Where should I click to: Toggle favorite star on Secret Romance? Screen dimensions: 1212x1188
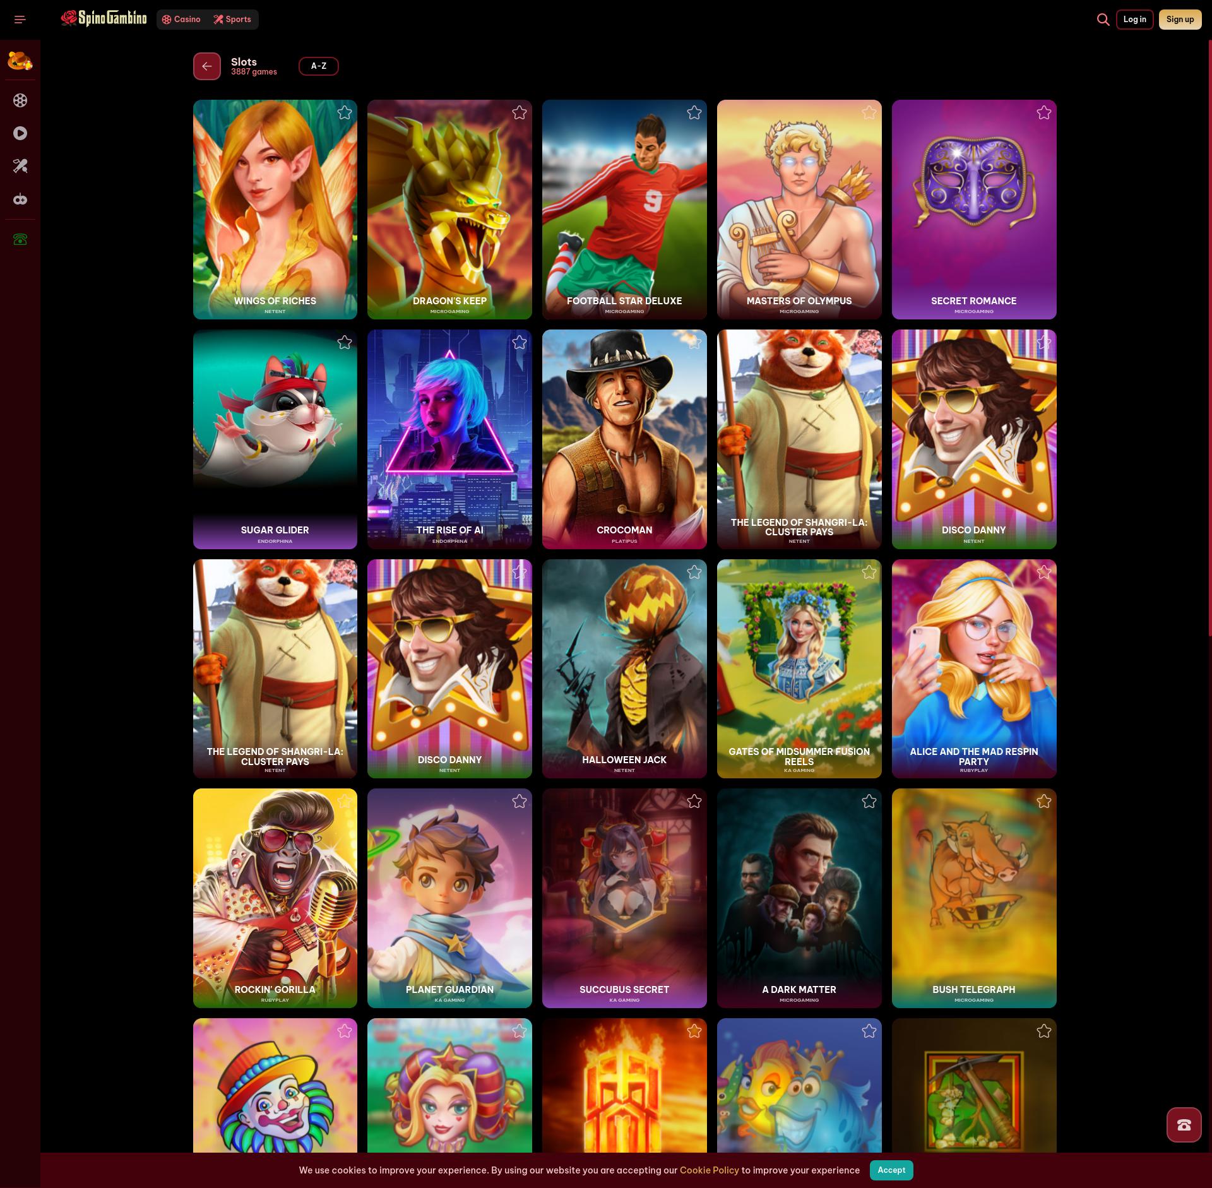click(x=1043, y=113)
